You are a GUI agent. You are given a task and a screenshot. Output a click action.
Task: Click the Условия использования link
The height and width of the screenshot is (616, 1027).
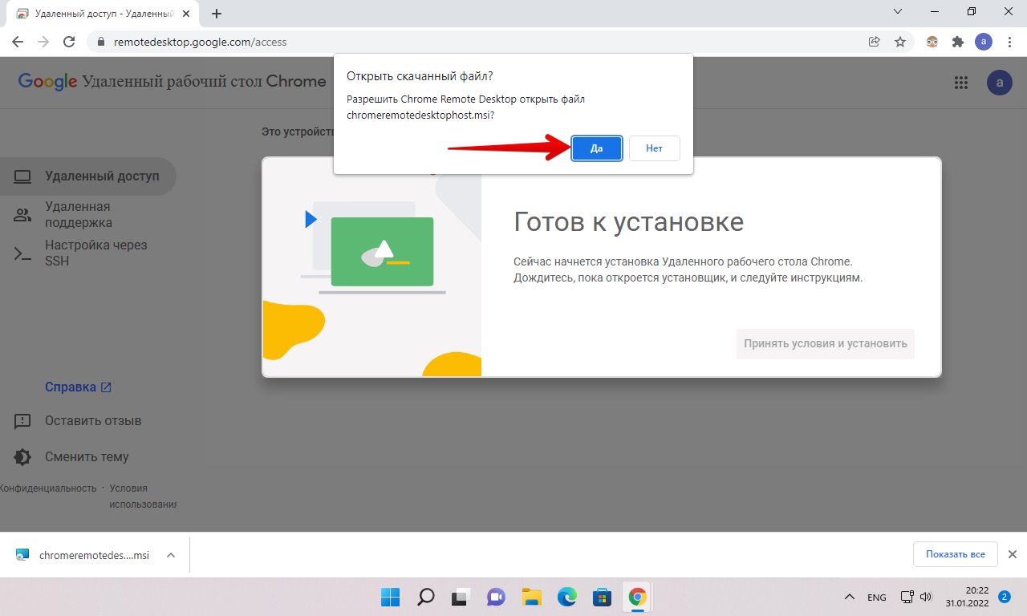pos(143,496)
